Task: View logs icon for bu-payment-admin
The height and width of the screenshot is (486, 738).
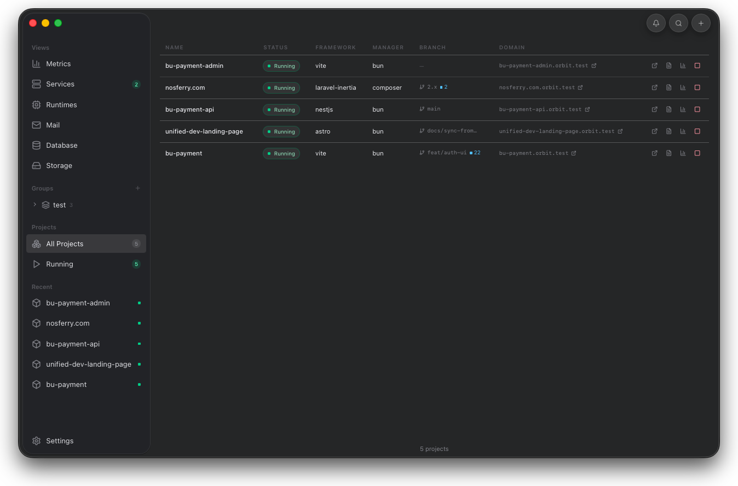Action: [668, 66]
